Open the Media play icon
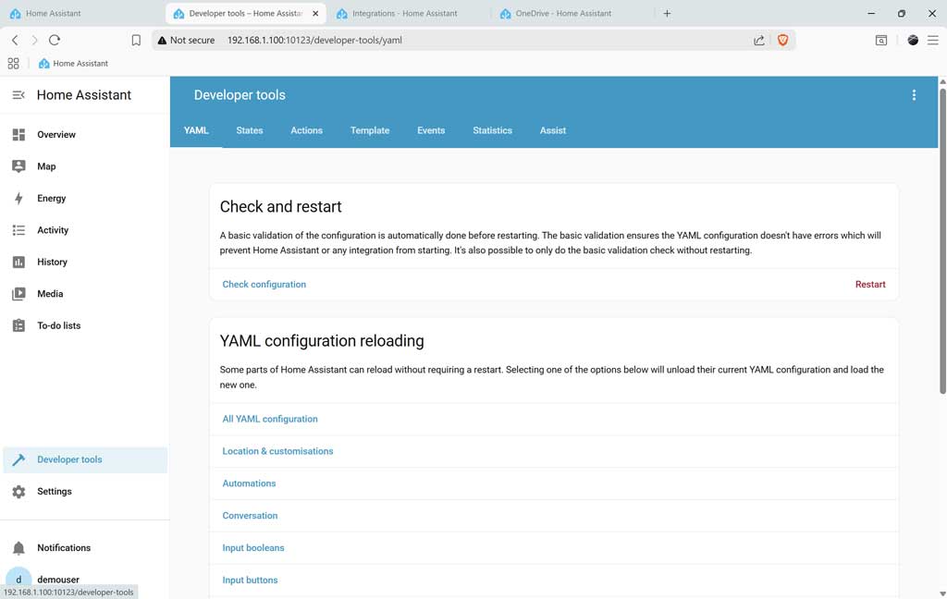 (x=18, y=293)
